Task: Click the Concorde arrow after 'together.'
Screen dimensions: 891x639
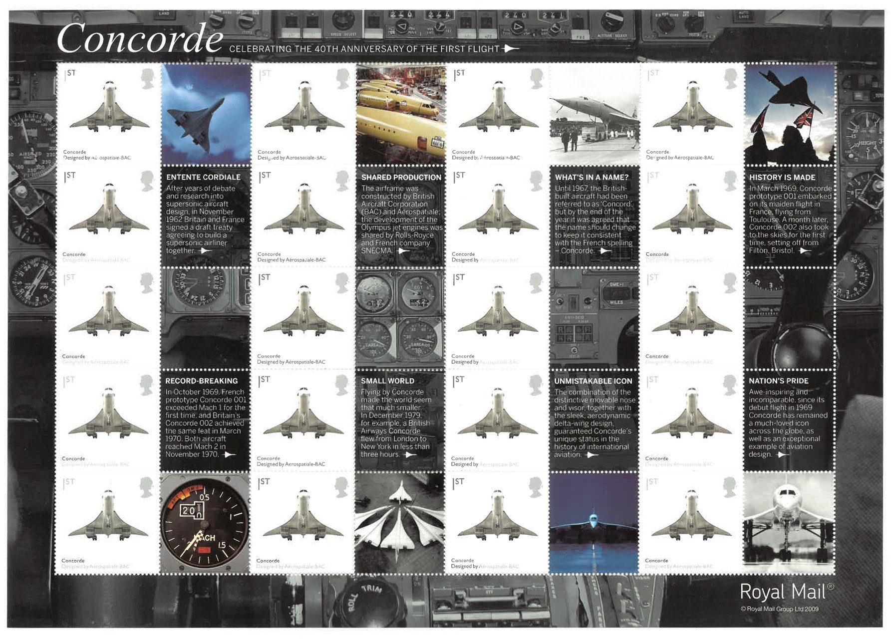Action: pyautogui.click(x=205, y=251)
